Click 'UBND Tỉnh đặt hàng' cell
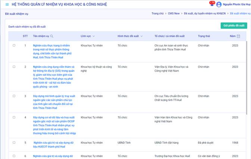This screenshot has height=159, width=251. [x=166, y=143]
